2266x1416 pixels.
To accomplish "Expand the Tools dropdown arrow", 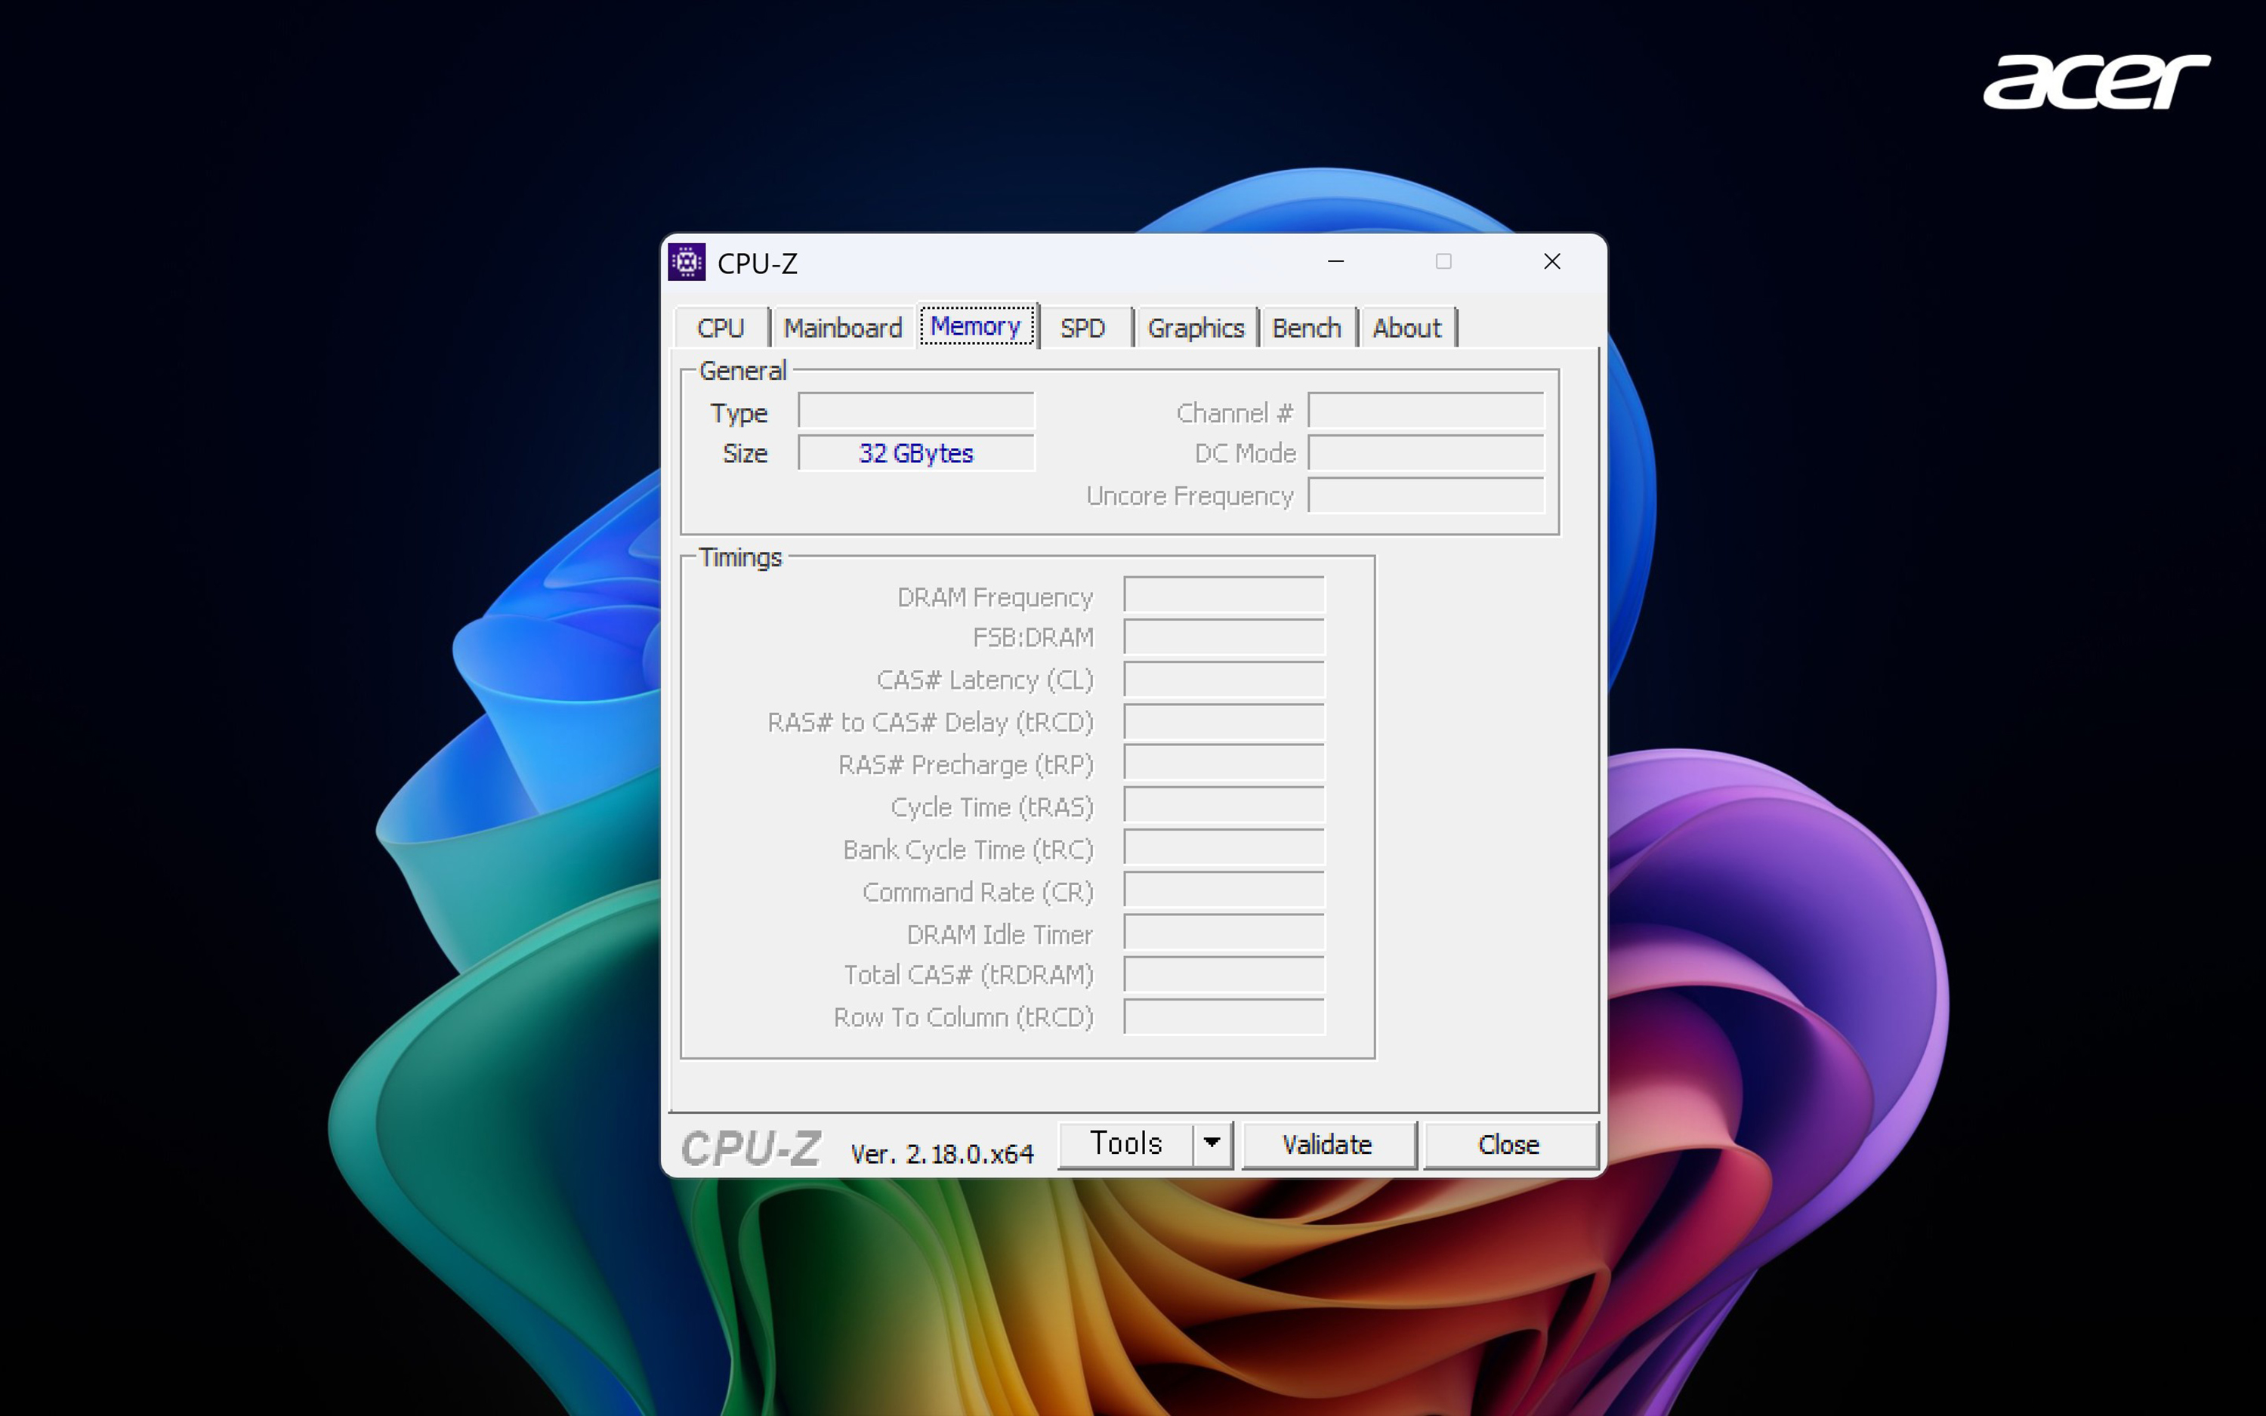I will click(x=1212, y=1143).
